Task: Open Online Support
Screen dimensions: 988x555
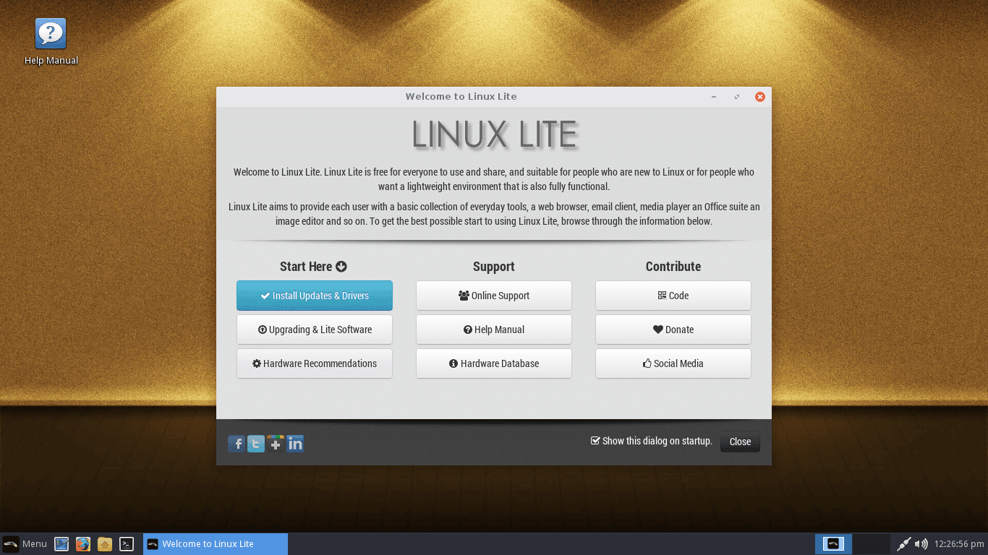Action: click(494, 296)
